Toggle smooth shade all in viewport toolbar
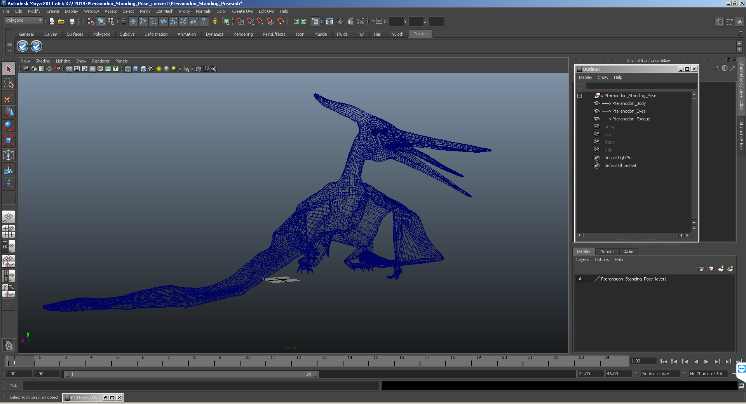The width and height of the screenshot is (746, 404). click(136, 69)
